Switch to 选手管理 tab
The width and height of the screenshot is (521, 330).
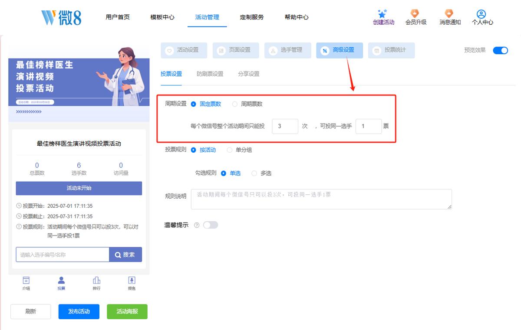click(288, 50)
